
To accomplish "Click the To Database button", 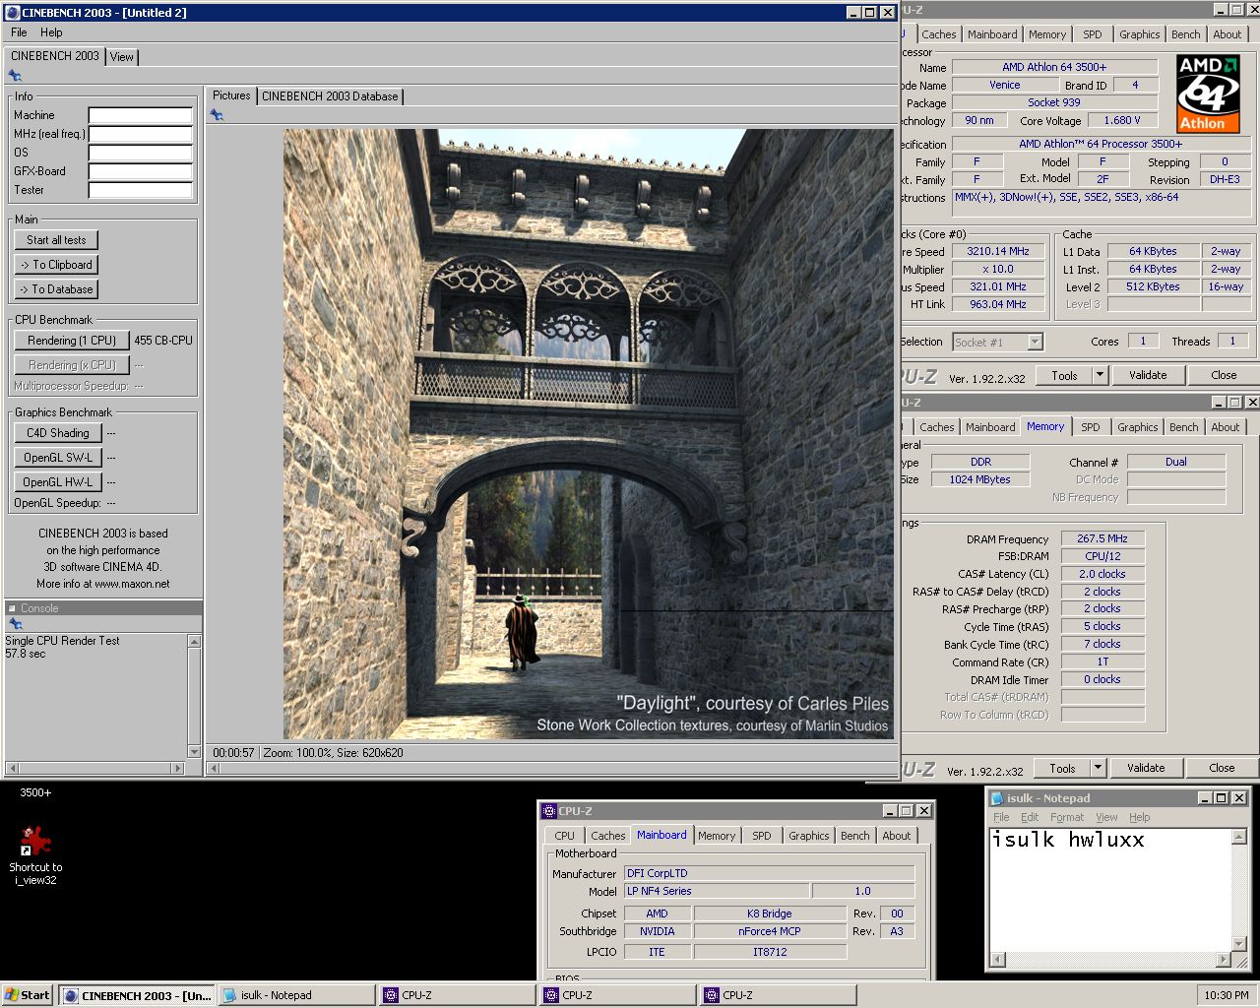I will tap(56, 289).
